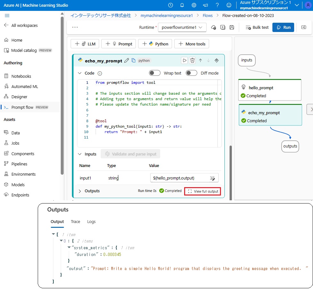Click the clone flow icon in toolbar
313x295 pixels.
click(223, 28)
